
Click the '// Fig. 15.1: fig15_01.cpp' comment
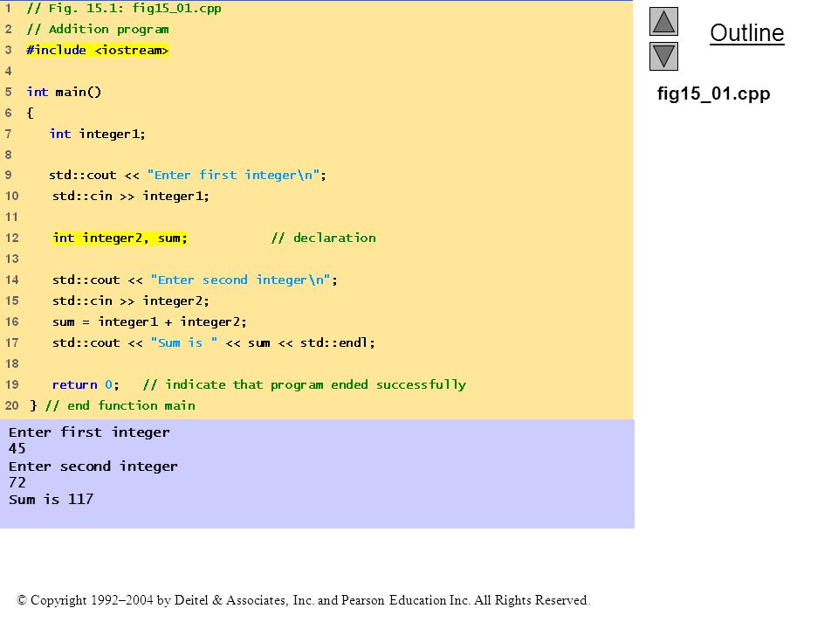point(124,9)
